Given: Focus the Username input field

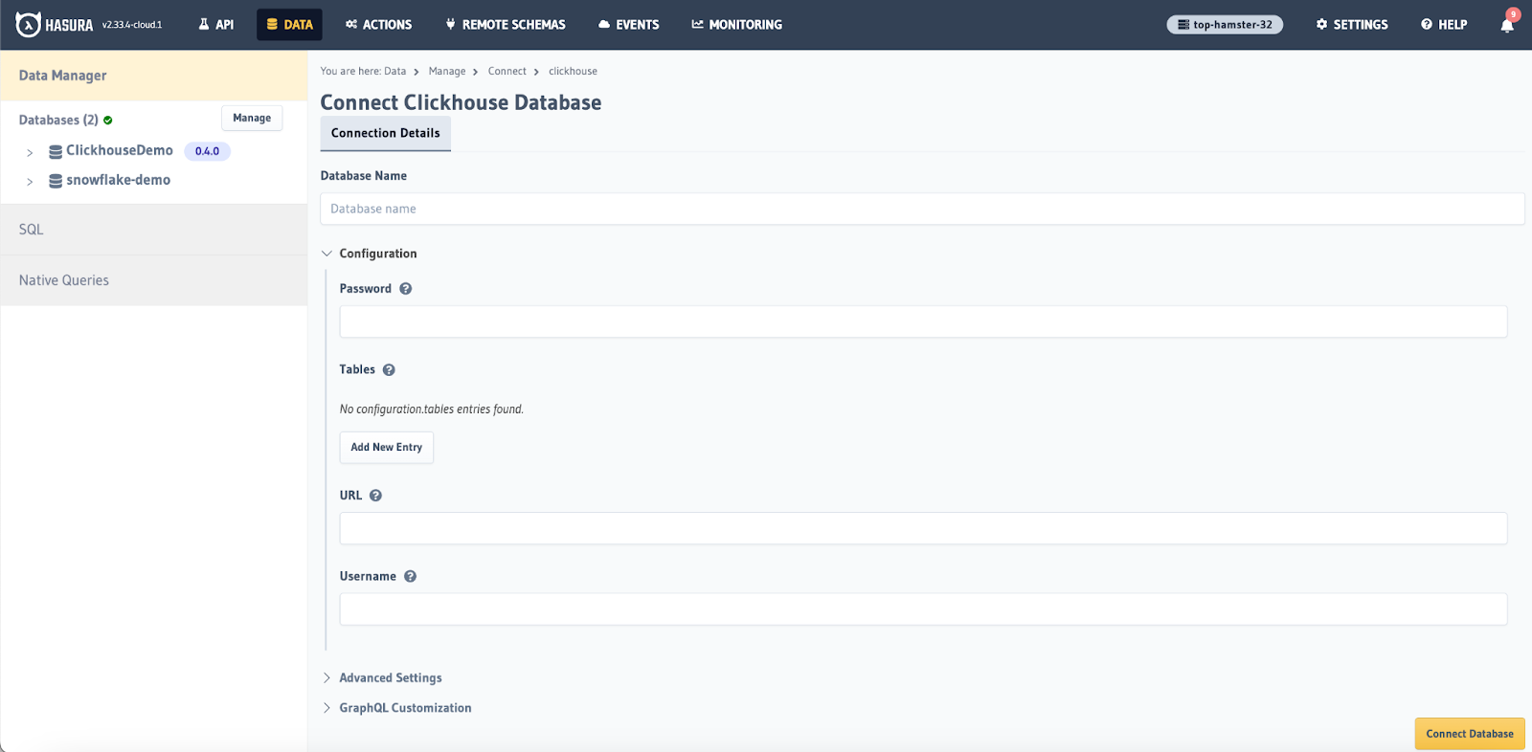Looking at the screenshot, I should click(x=923, y=609).
